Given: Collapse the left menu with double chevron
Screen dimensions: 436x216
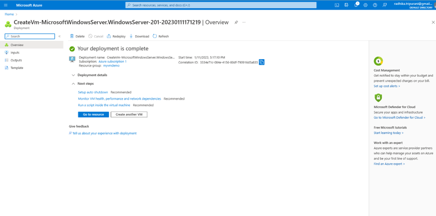Looking at the screenshot, I should pos(59,36).
